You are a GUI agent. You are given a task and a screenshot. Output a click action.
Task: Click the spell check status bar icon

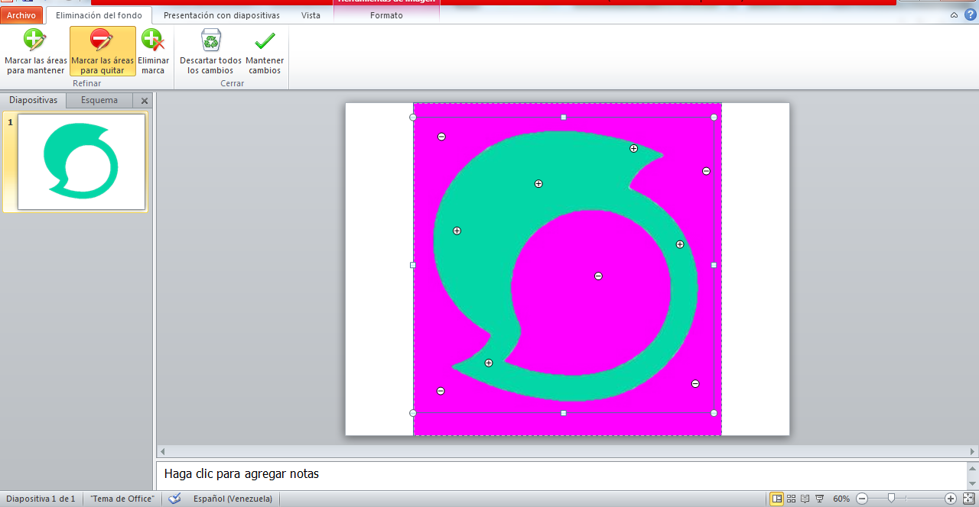tap(174, 499)
